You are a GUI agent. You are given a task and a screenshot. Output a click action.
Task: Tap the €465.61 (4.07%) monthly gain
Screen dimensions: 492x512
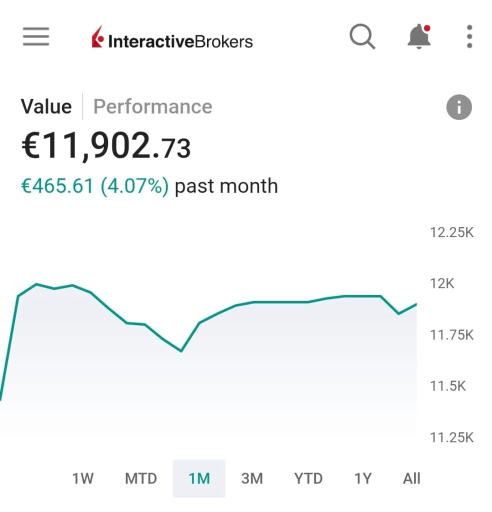(x=94, y=186)
